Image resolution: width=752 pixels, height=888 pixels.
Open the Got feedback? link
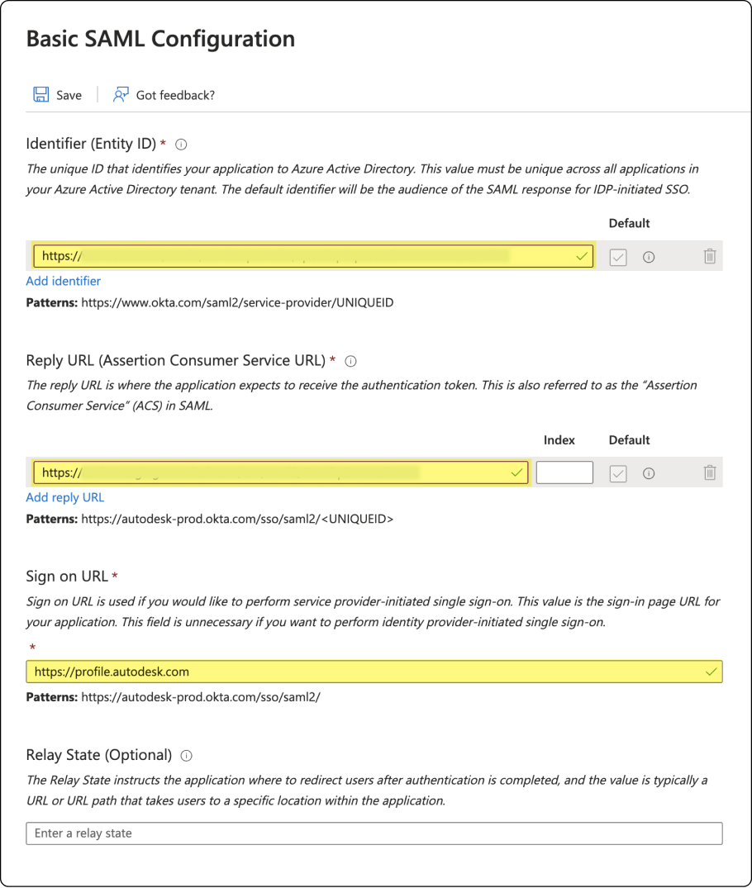click(174, 94)
